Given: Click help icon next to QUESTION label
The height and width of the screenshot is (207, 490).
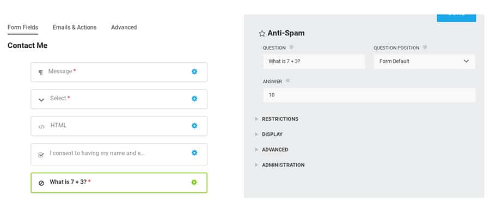Looking at the screenshot, I should (291, 48).
